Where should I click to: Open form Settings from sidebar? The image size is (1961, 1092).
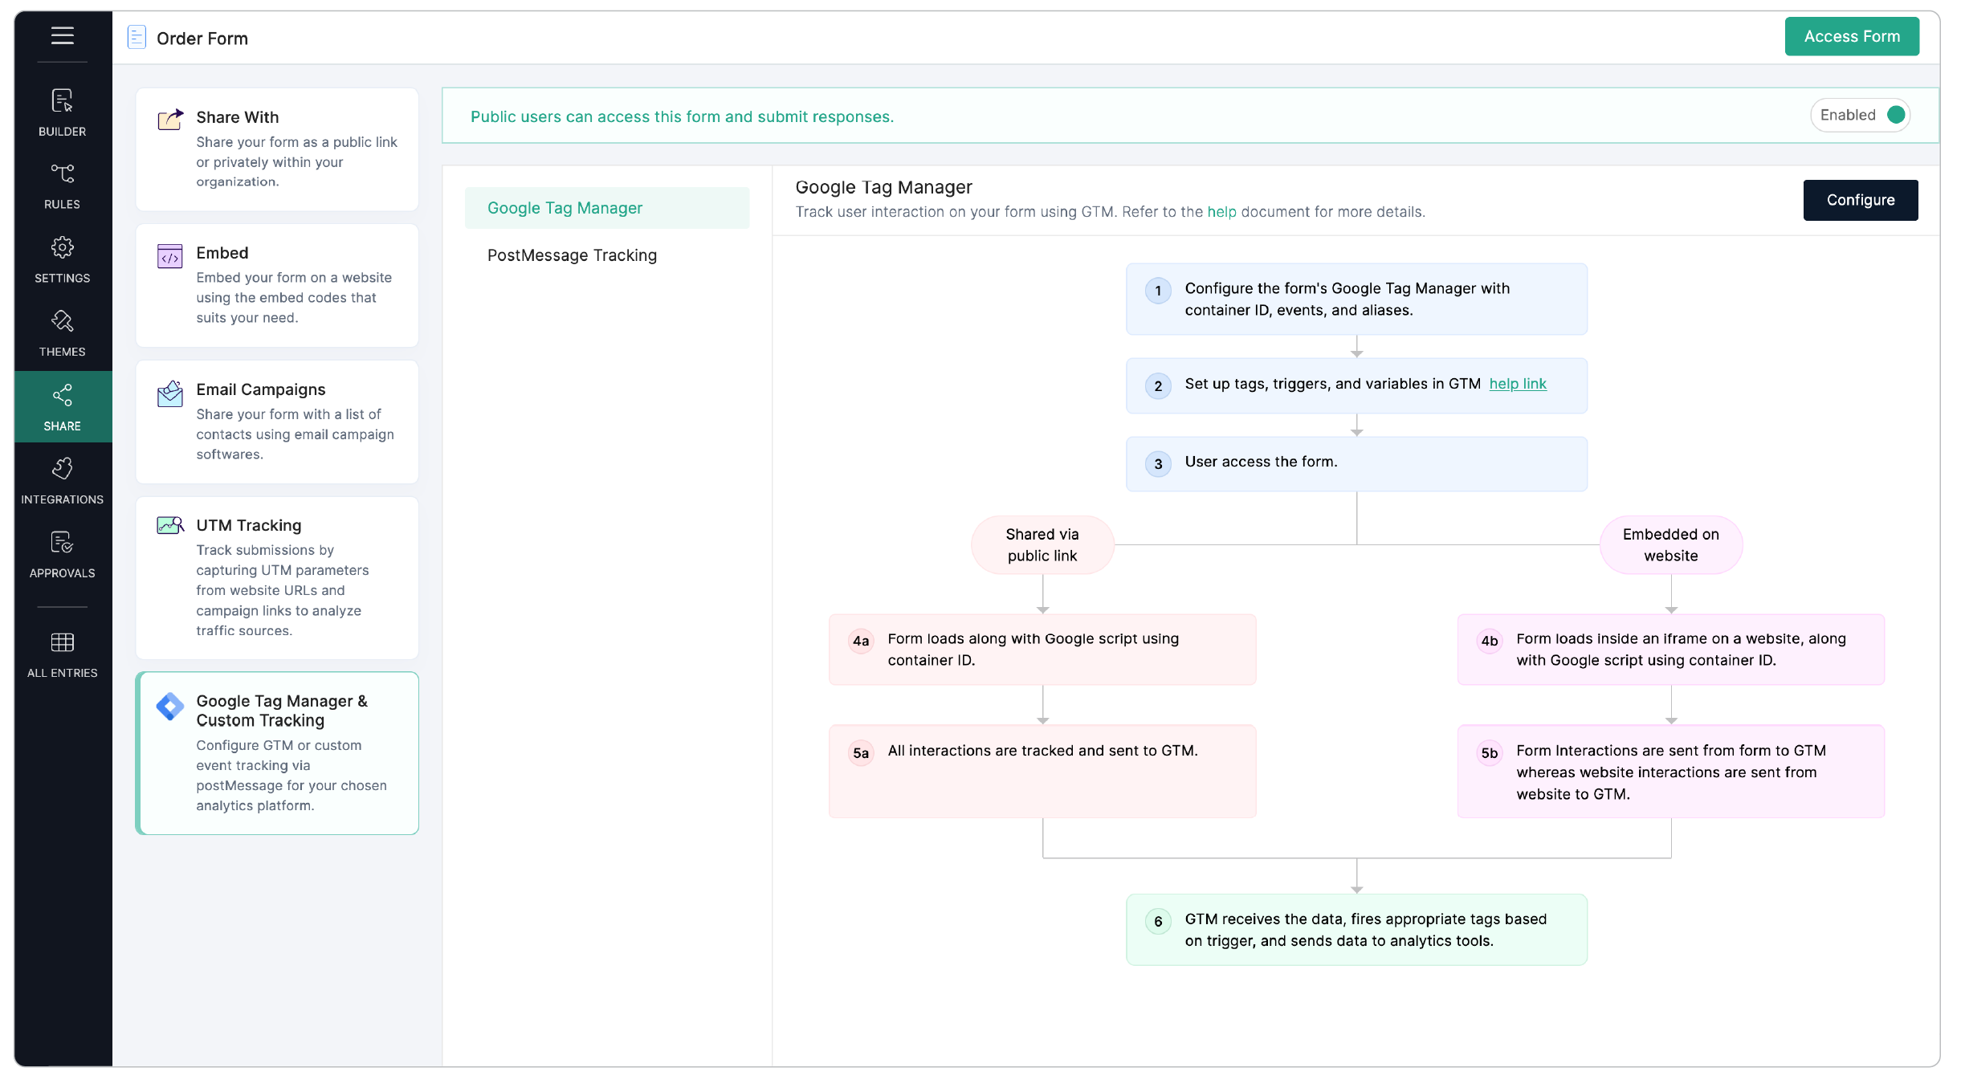(62, 259)
